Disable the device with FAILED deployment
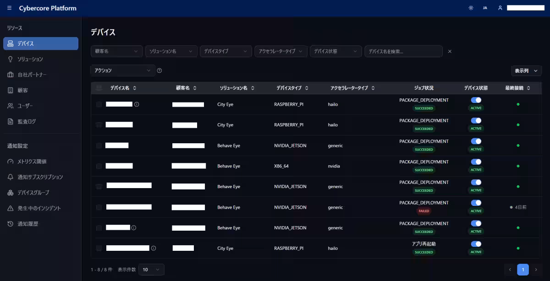550x281 pixels. (x=476, y=203)
